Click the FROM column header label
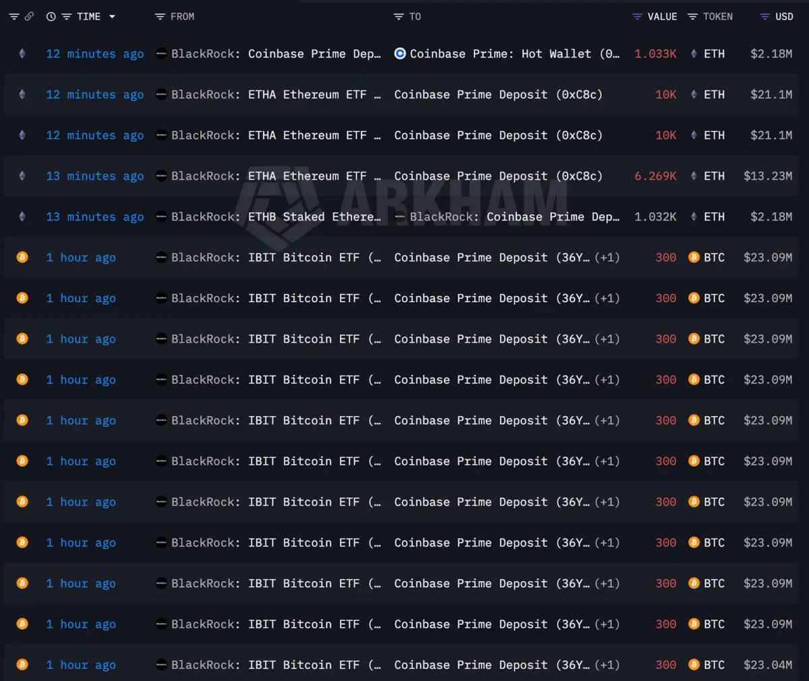This screenshot has width=809, height=681. pyautogui.click(x=182, y=17)
